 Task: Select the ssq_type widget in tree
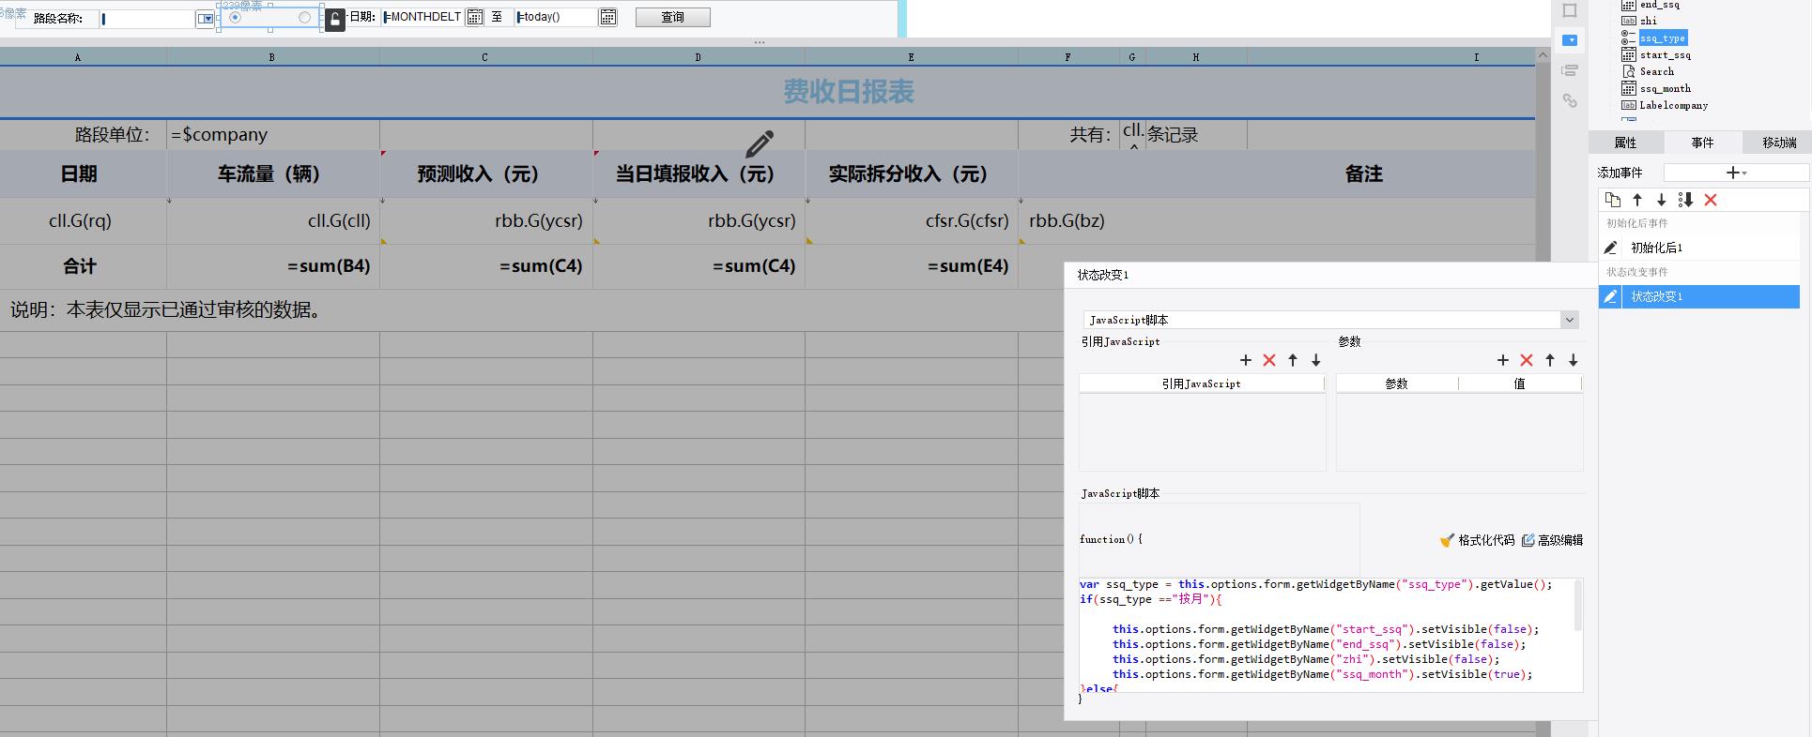coord(1663,38)
